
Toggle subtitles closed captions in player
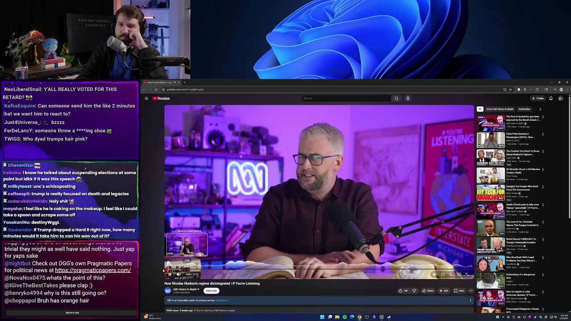[443, 274]
